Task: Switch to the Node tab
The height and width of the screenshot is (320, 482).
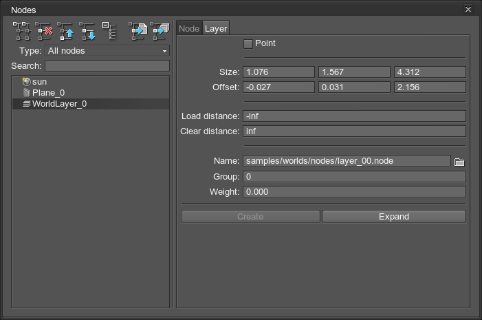Action: (189, 28)
